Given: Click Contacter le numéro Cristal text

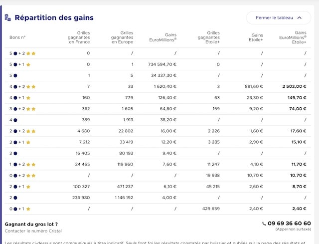Looking at the screenshot, I should [33, 231].
